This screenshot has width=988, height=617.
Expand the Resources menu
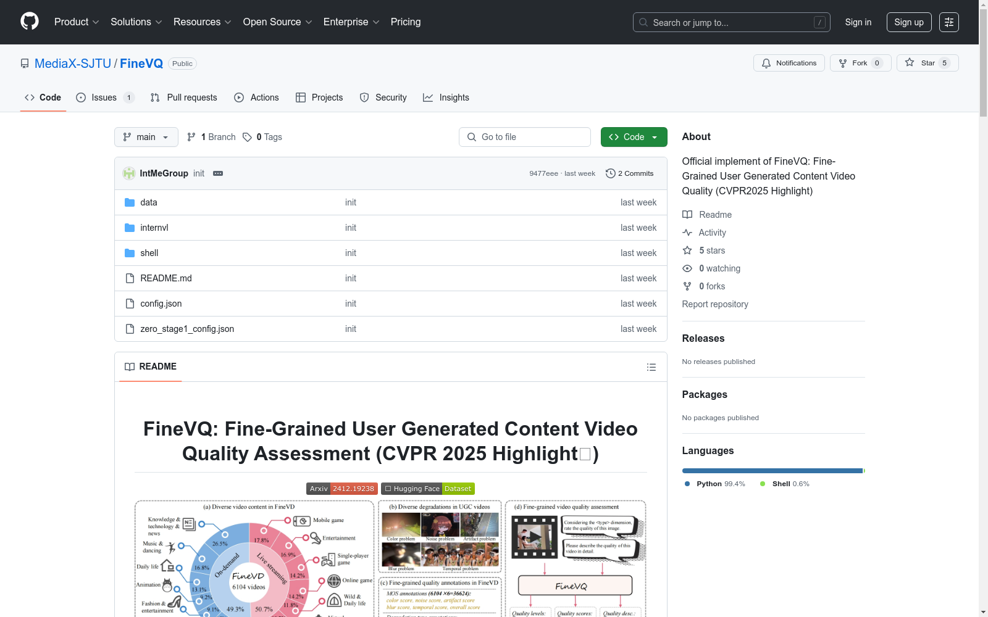(203, 22)
